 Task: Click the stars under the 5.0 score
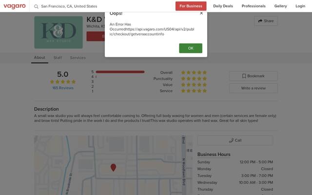[63, 82]
